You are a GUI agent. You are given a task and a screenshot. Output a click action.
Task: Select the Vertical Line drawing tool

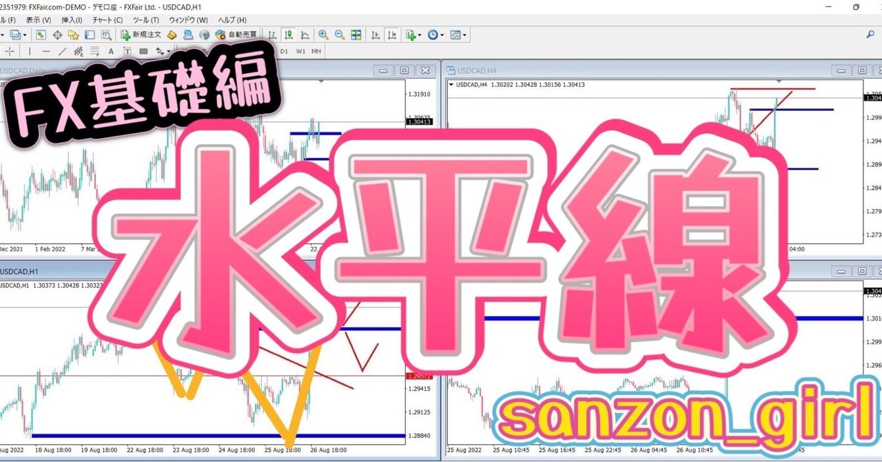click(x=30, y=51)
